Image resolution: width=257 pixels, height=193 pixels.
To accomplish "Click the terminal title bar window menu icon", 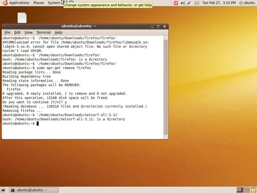I will point(5,26).
